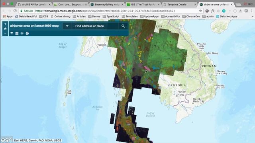Open the Demos bookmarks folder

(x=94, y=16)
